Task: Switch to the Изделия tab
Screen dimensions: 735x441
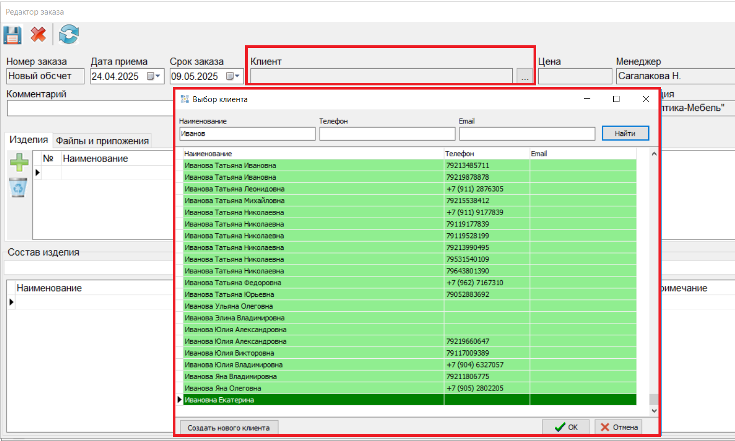Action: (29, 140)
